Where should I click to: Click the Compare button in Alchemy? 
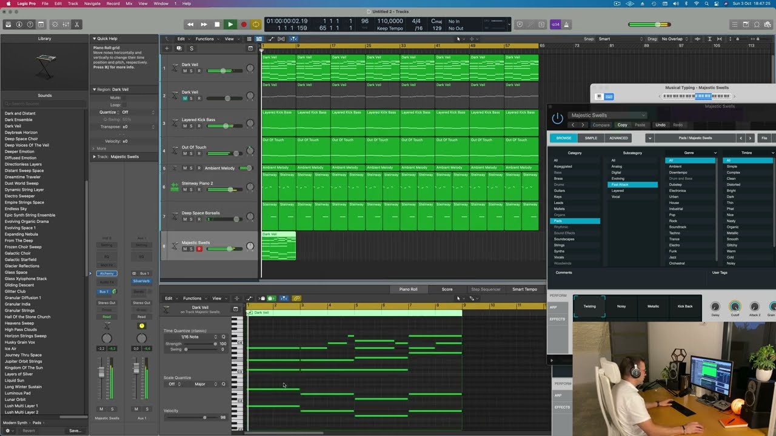(x=601, y=125)
